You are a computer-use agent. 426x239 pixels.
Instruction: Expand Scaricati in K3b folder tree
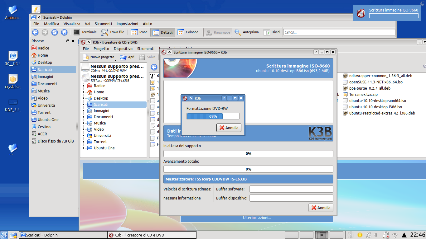point(84,105)
